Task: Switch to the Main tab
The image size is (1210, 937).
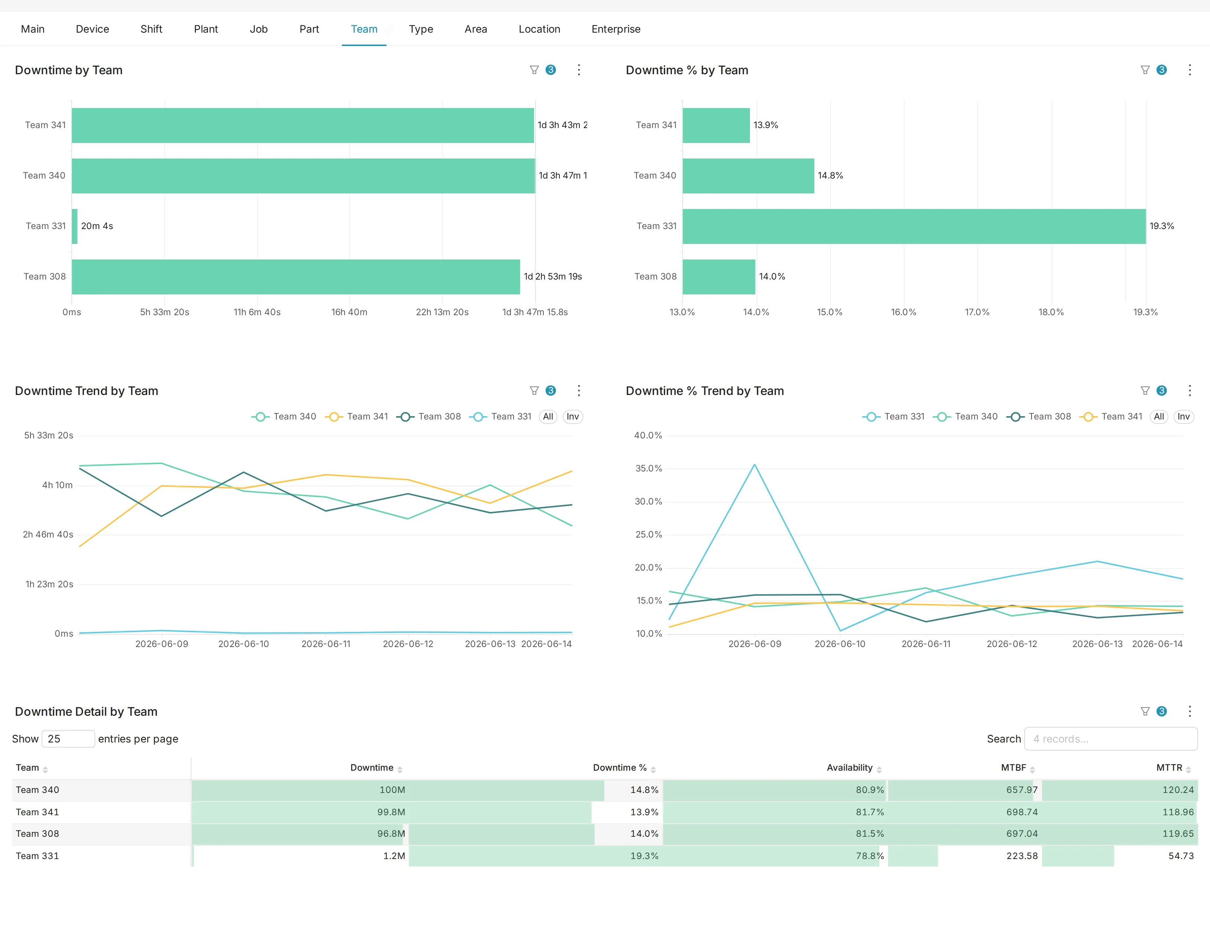Action: [33, 29]
